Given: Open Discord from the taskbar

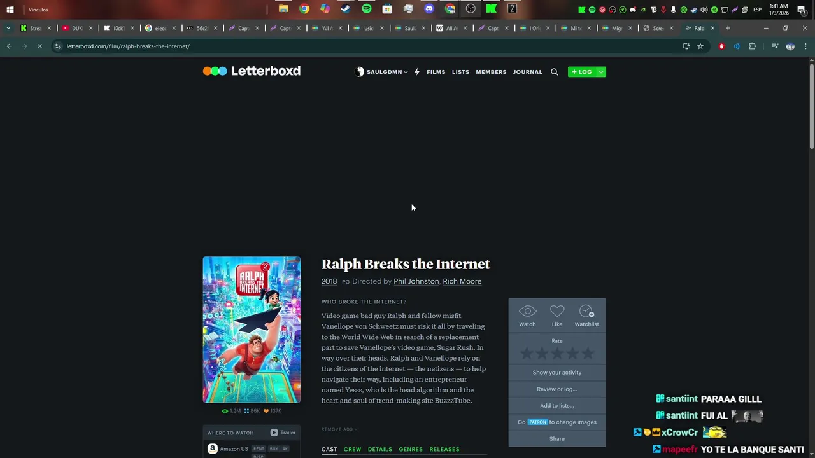Looking at the screenshot, I should pyautogui.click(x=429, y=9).
